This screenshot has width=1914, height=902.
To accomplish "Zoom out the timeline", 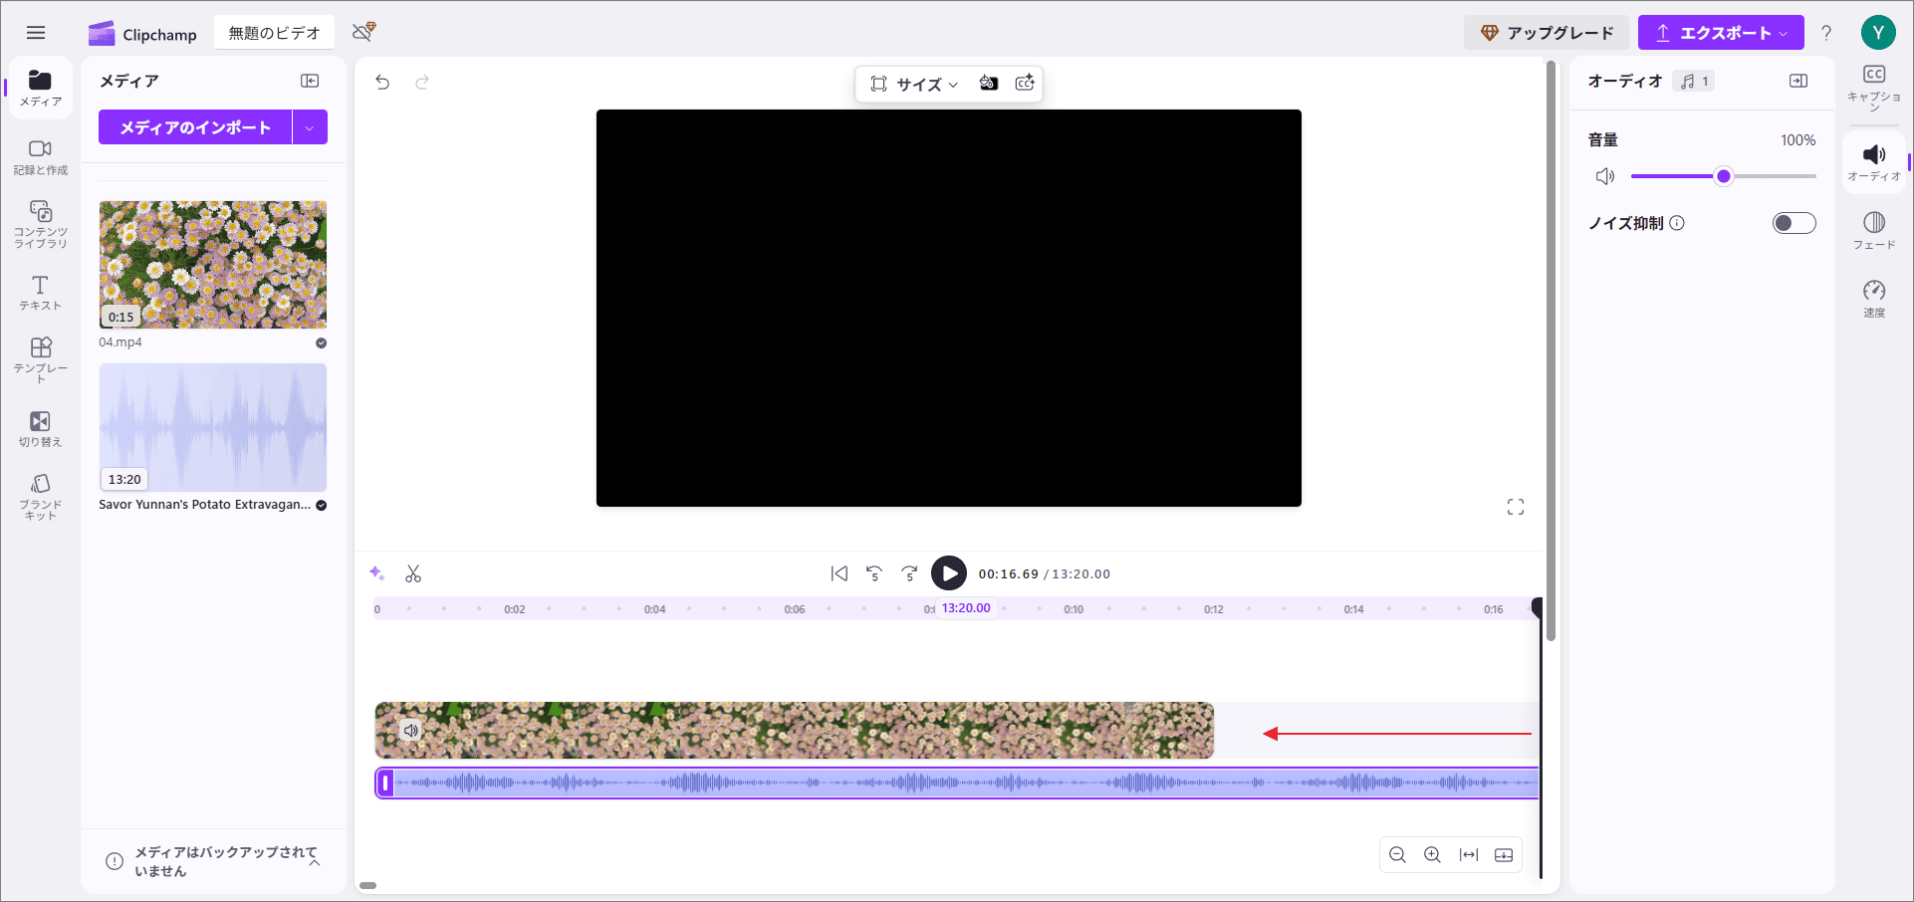I will pyautogui.click(x=1397, y=855).
